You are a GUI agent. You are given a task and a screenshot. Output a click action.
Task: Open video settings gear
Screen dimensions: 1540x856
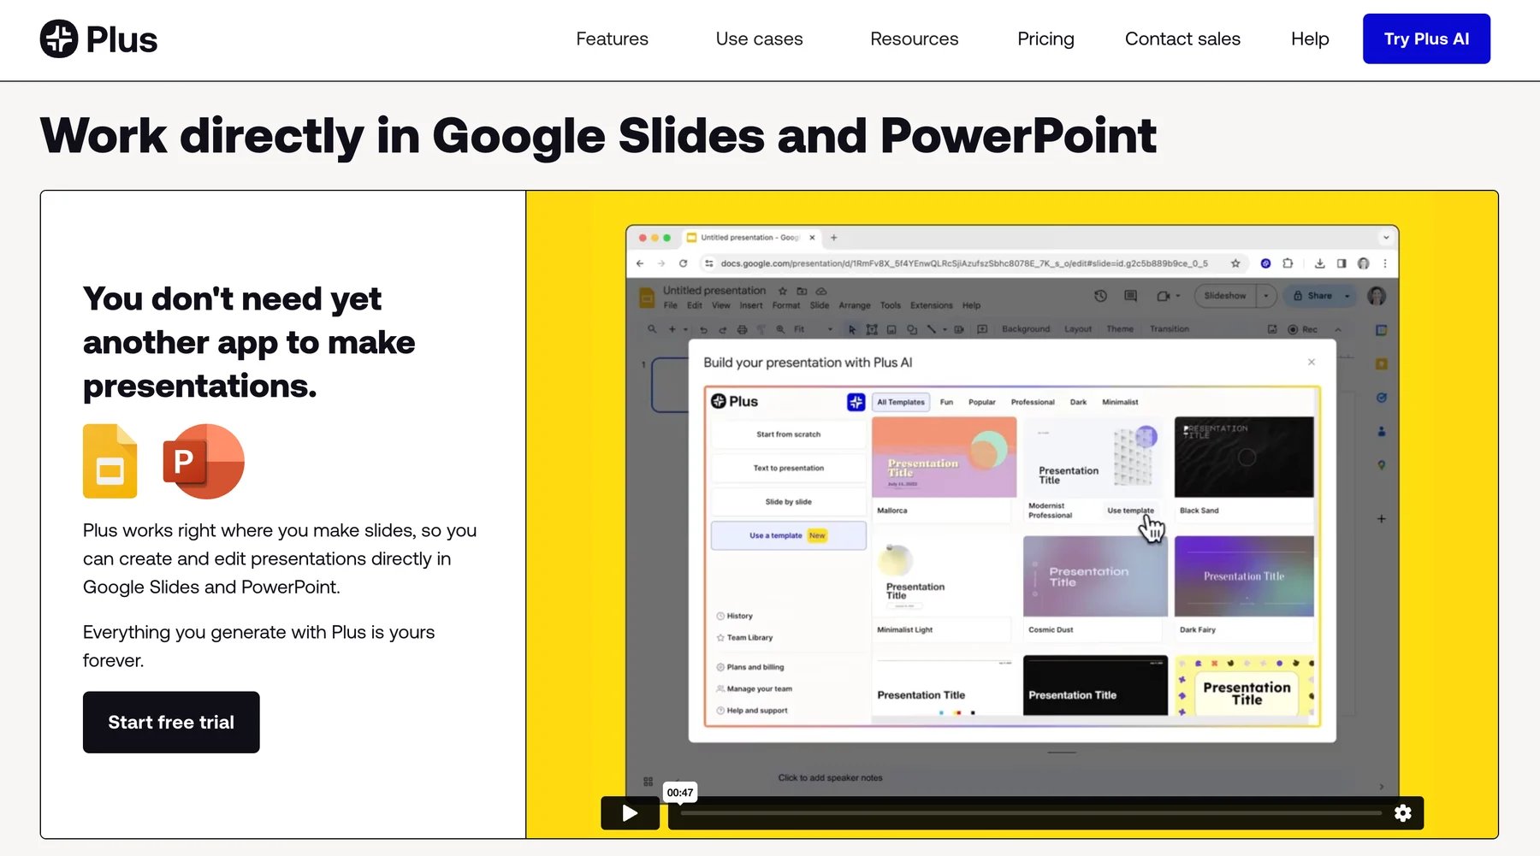coord(1403,813)
